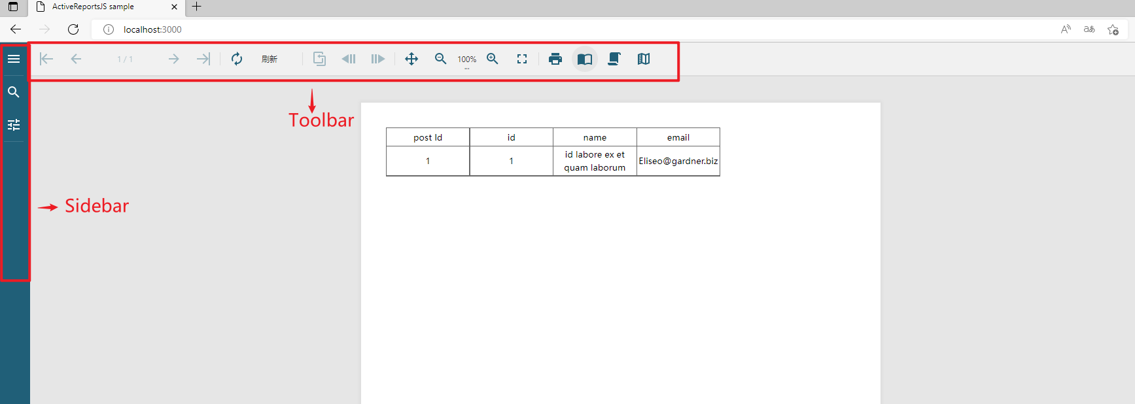Print the report
The image size is (1135, 404).
[x=555, y=59]
